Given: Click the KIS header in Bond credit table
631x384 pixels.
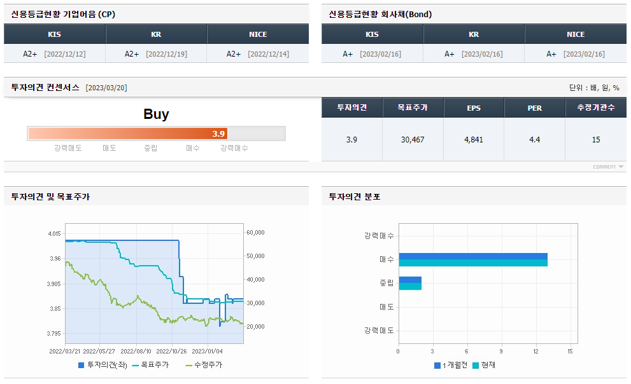Looking at the screenshot, I should click(x=372, y=34).
